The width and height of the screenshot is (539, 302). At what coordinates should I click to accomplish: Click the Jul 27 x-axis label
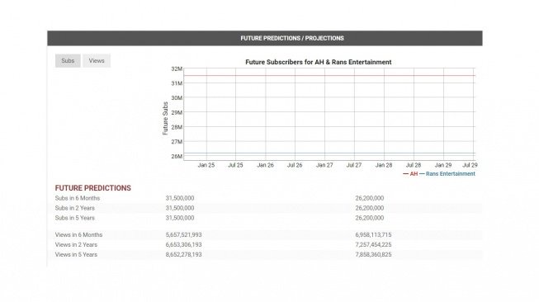click(354, 165)
